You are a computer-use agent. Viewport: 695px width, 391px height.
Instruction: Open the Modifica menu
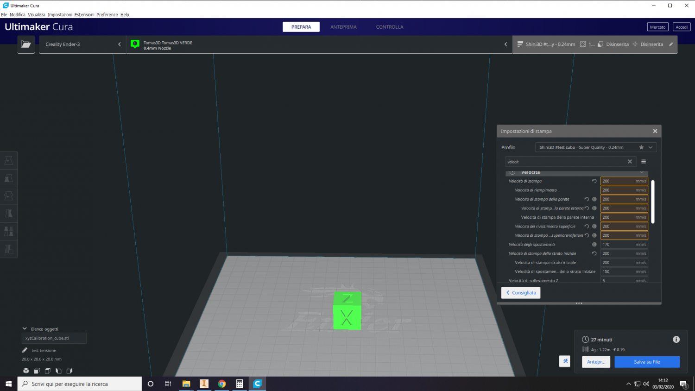coord(18,15)
